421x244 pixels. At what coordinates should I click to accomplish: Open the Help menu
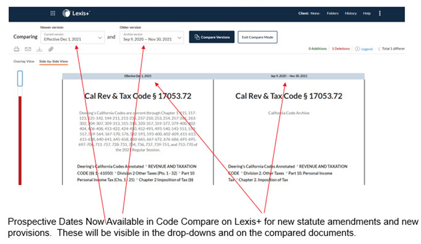click(x=367, y=14)
